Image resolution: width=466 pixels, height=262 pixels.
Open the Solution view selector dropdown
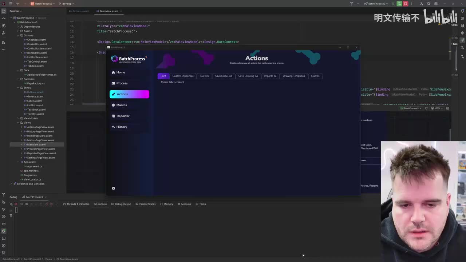(x=16, y=11)
